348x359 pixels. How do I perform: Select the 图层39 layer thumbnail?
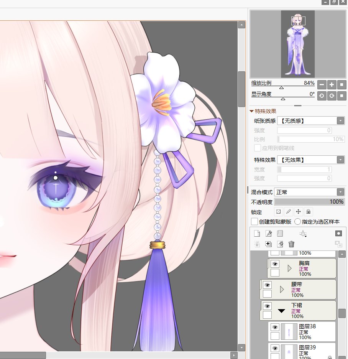click(289, 352)
